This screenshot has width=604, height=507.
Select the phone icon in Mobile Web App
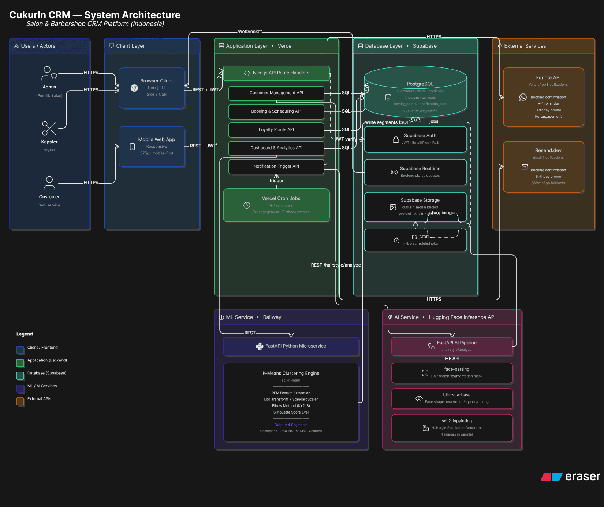point(133,147)
